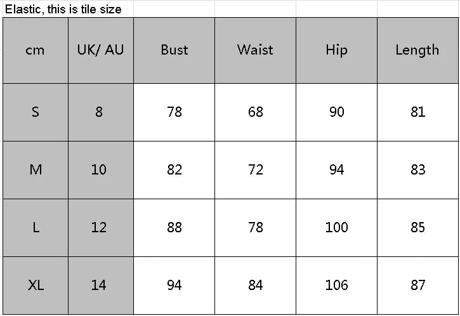Click Hip value 100 cell
Viewport: 460px width, 316px height.
point(336,228)
